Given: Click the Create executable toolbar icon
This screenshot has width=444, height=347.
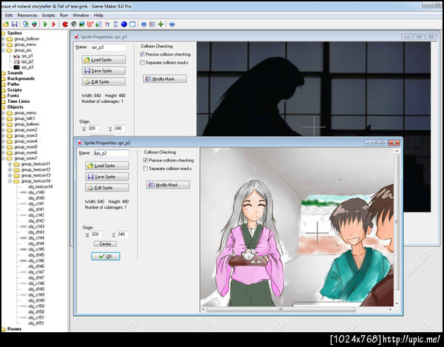Looking at the screenshot, I should 26,24.
